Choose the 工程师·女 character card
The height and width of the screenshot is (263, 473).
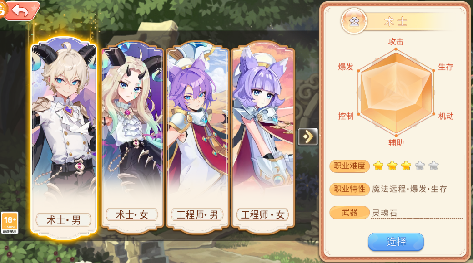pos(262,137)
